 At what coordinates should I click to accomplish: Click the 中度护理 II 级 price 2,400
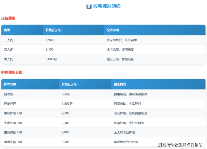(65, 123)
